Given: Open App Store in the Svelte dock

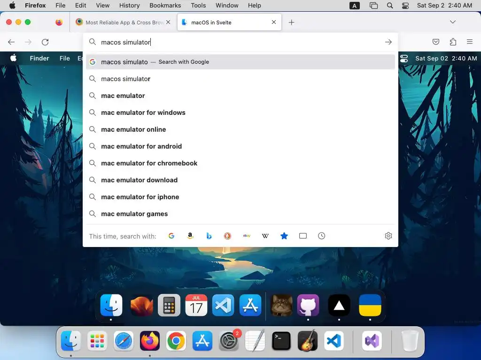Looking at the screenshot, I should (250, 305).
